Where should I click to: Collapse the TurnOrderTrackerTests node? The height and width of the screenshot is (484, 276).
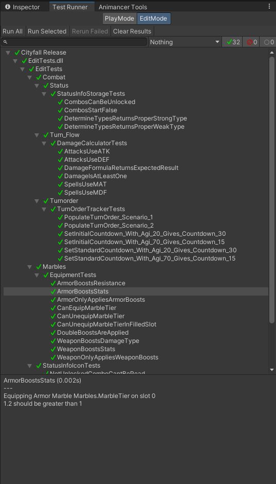[x=44, y=209]
